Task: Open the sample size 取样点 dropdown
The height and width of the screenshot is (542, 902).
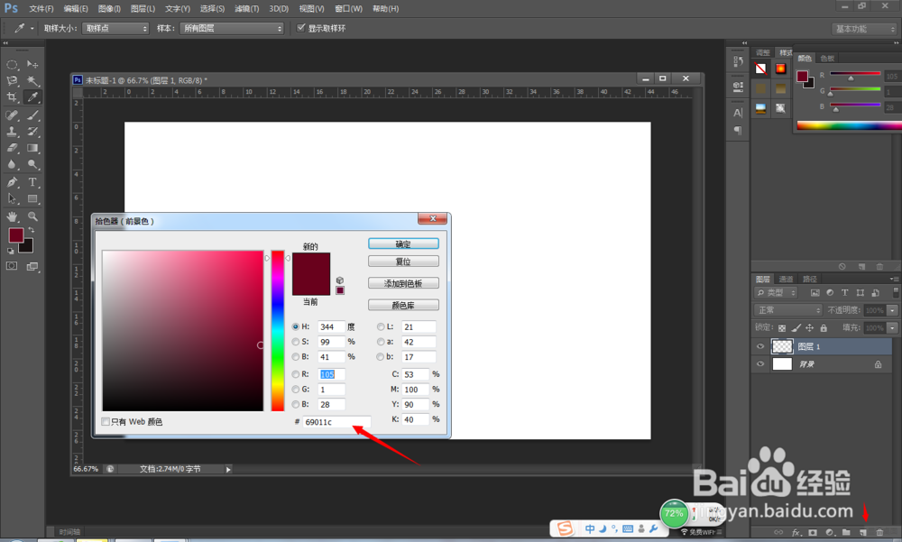Action: click(115, 28)
